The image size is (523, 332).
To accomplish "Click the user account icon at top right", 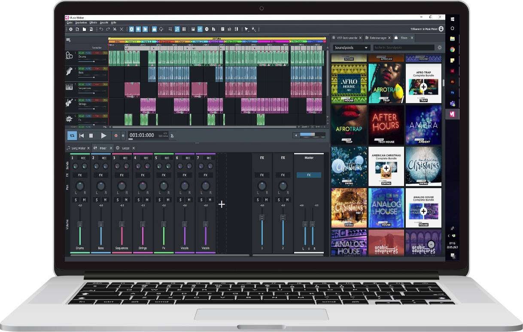I will (441, 29).
